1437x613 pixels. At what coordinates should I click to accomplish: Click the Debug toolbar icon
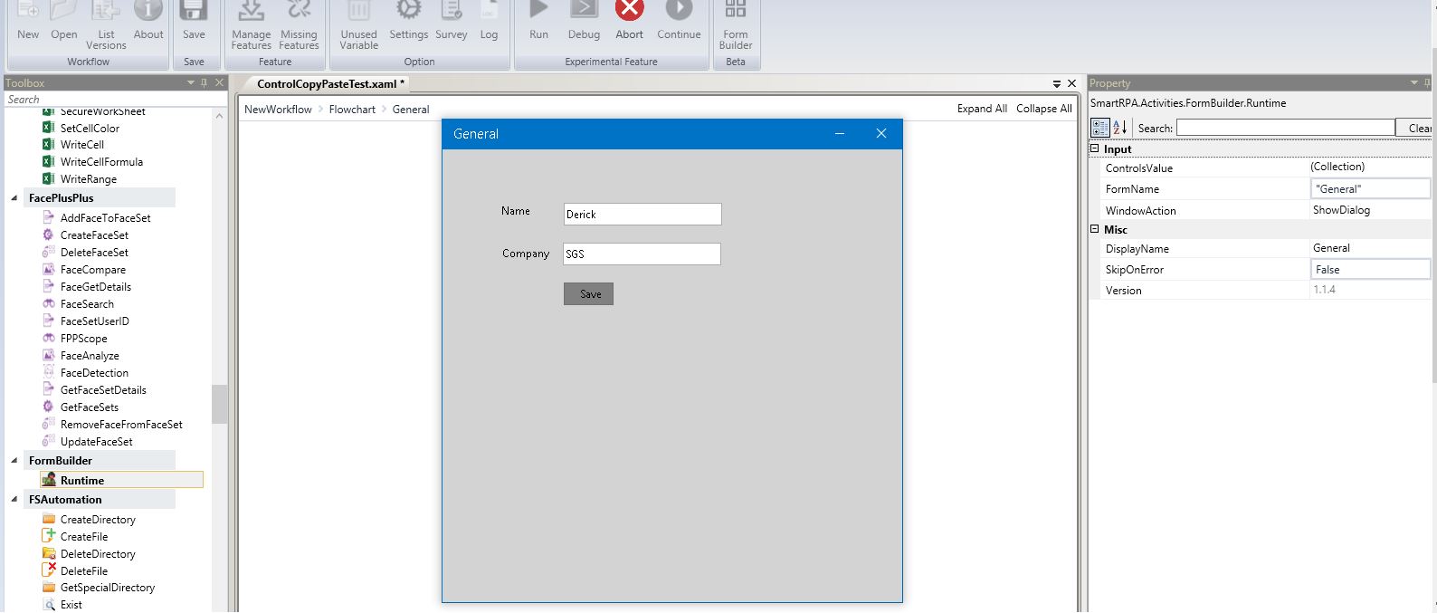point(584,11)
